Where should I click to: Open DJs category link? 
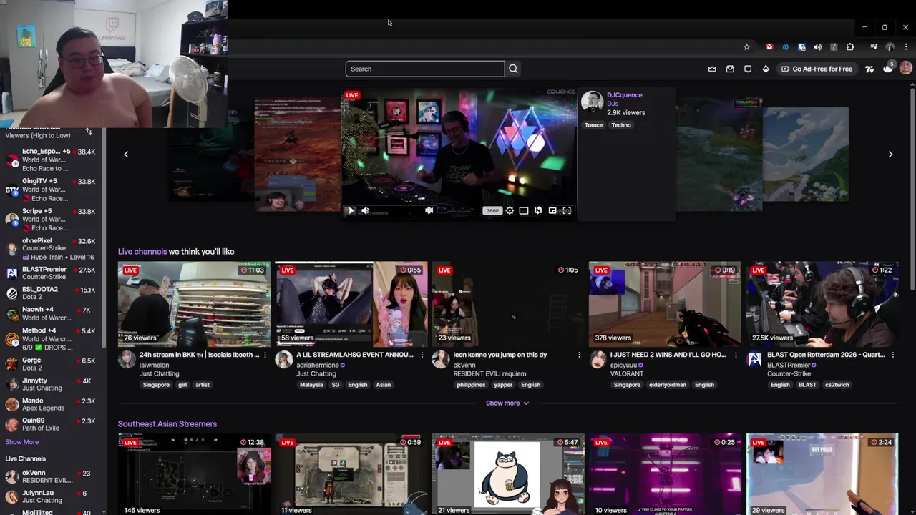(613, 104)
